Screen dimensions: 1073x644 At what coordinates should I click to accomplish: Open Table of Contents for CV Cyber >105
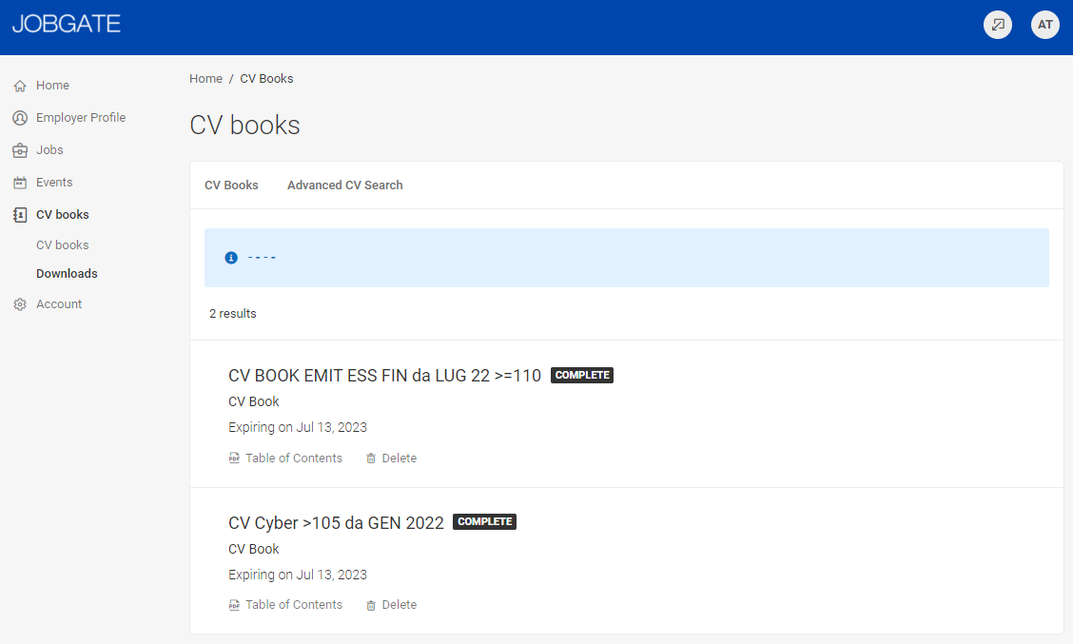coord(294,605)
